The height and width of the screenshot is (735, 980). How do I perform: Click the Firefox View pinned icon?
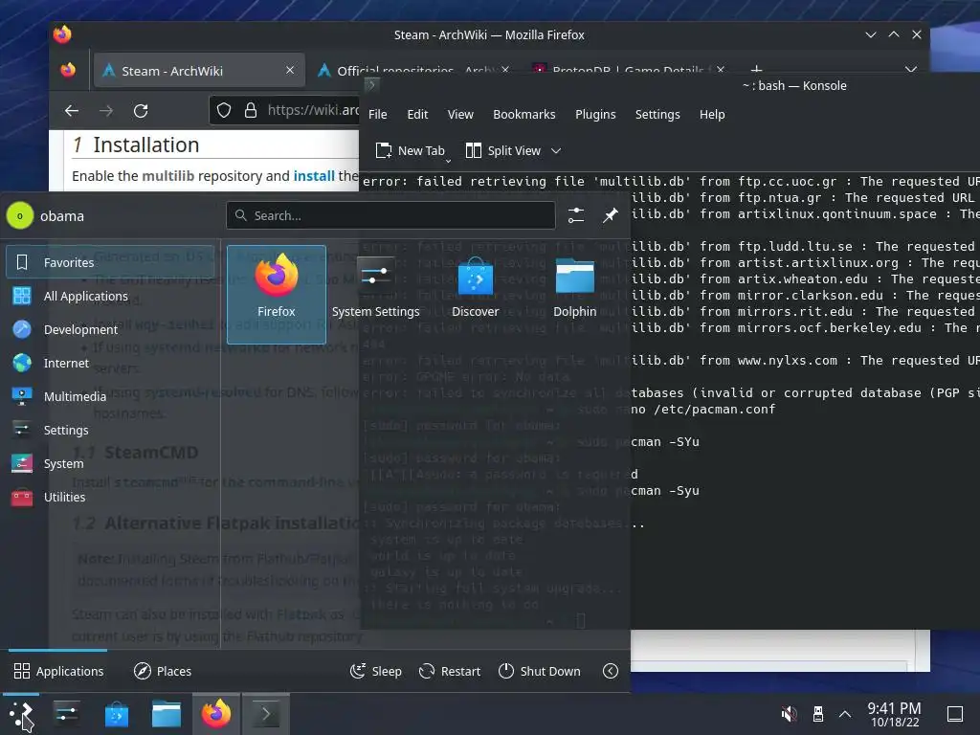pyautogui.click(x=68, y=70)
